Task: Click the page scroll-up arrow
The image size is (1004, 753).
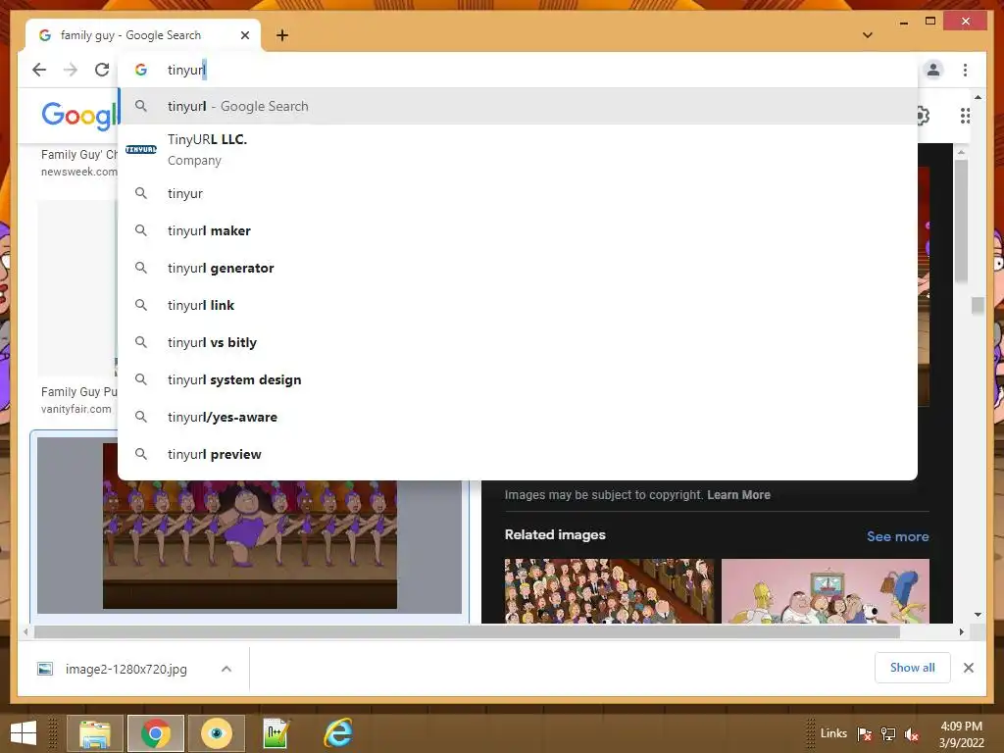Action: pos(978,97)
